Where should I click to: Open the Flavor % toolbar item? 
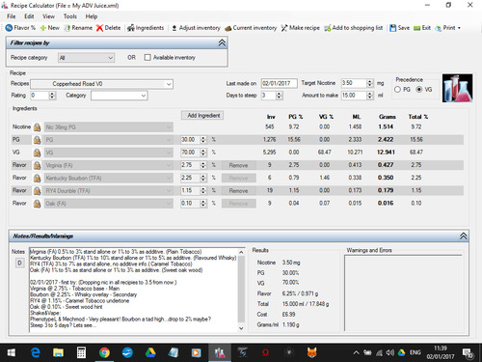pyautogui.click(x=20, y=28)
